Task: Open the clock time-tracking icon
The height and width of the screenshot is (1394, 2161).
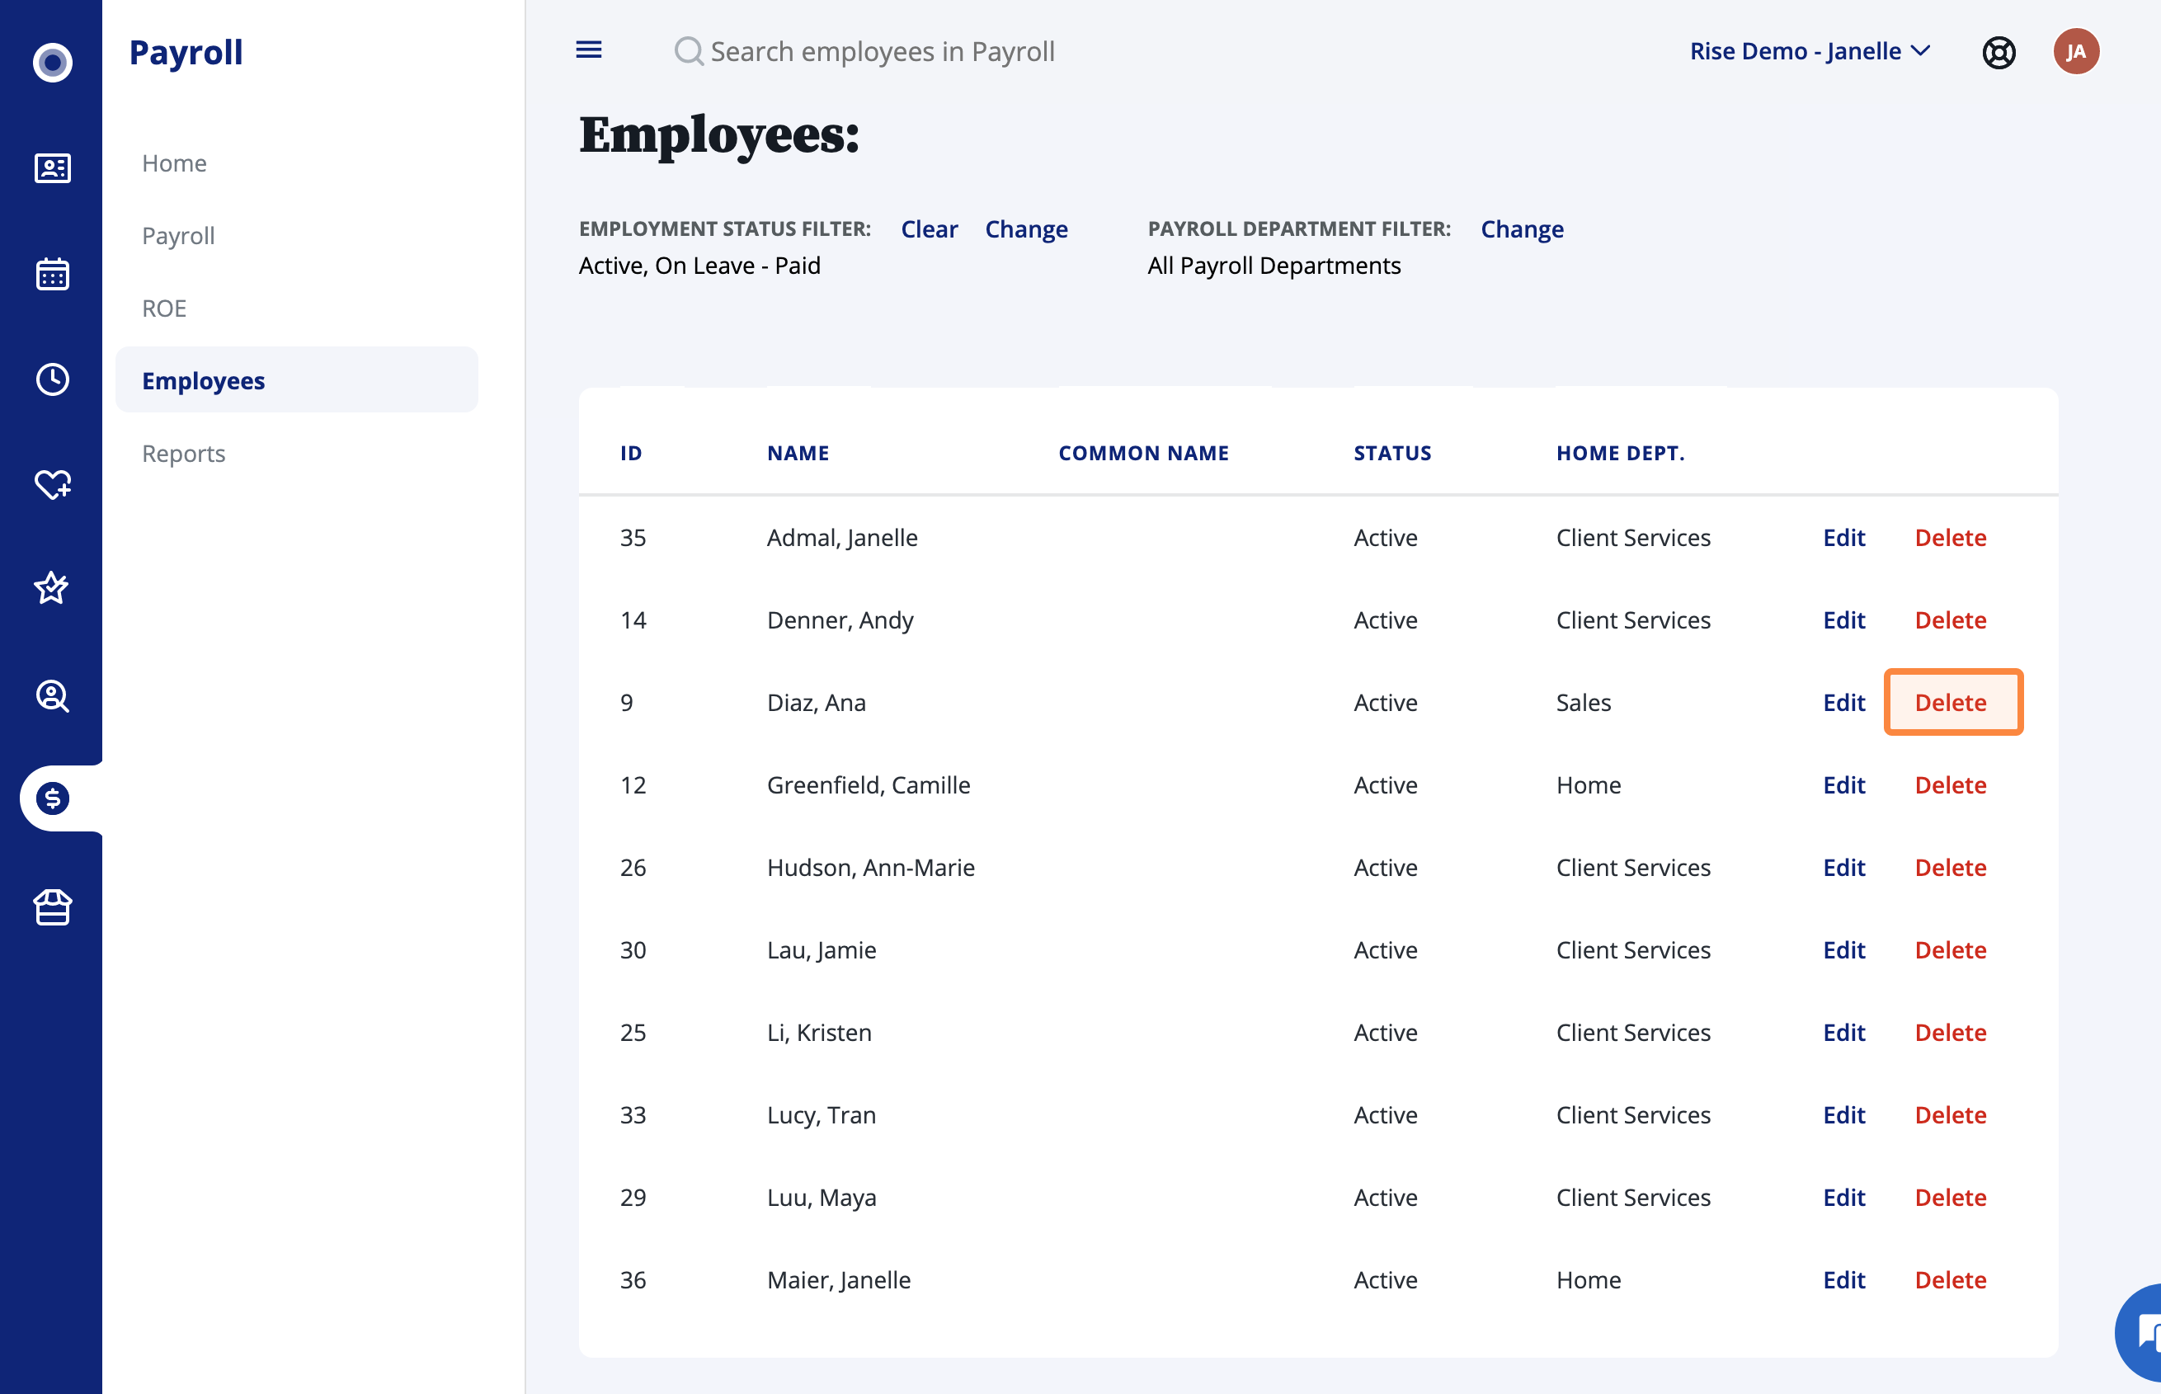Action: [x=53, y=379]
